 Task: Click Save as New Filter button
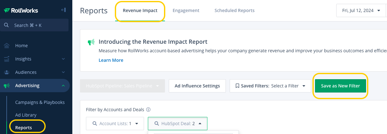pyautogui.click(x=340, y=86)
